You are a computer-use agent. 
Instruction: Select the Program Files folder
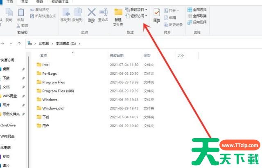pos(51,82)
